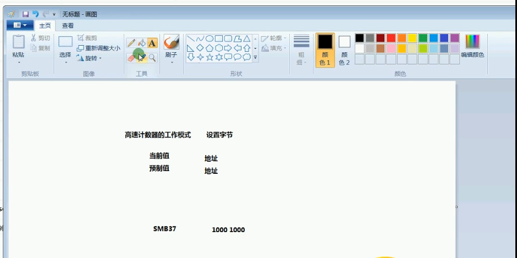
Task: Open the Paste (粘贴) dropdown arrow
Action: (x=18, y=62)
